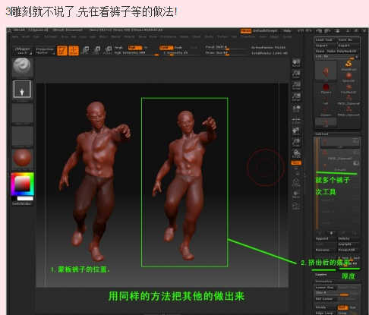369x315 pixels.
Task: Click the Divide geometry button
Action: [x=326, y=307]
